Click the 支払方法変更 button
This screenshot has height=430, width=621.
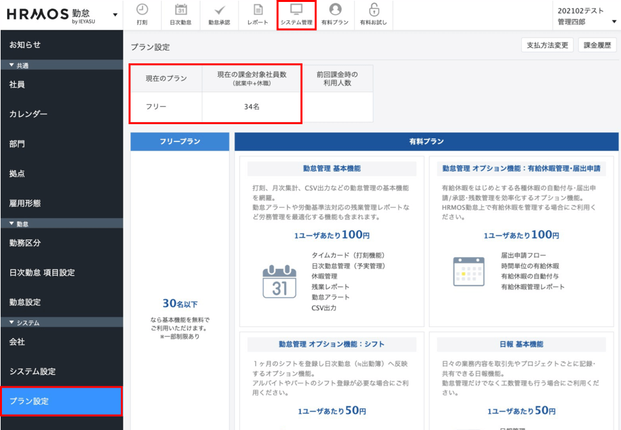[x=547, y=45]
